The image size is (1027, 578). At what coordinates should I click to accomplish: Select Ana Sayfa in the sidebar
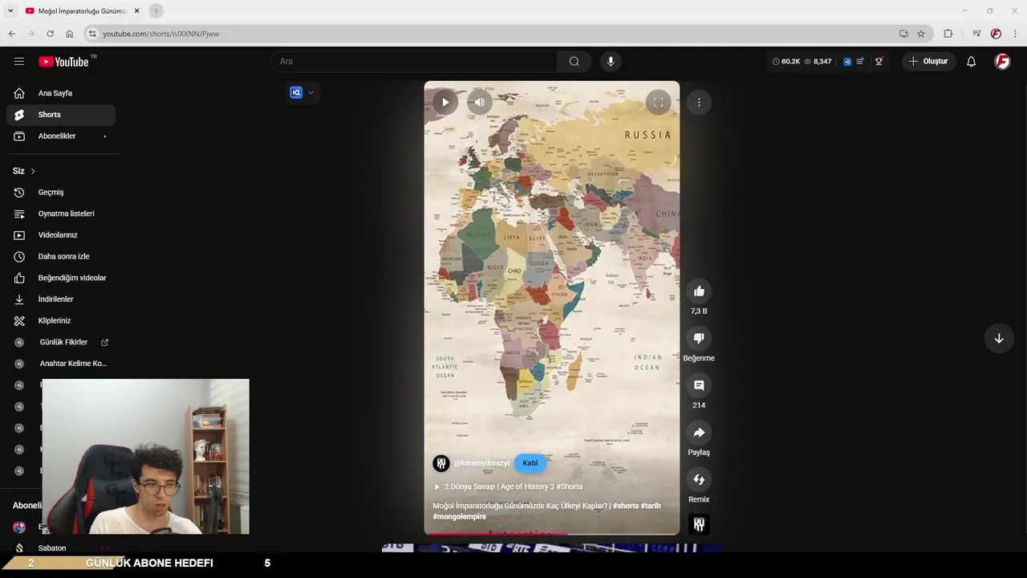61,93
